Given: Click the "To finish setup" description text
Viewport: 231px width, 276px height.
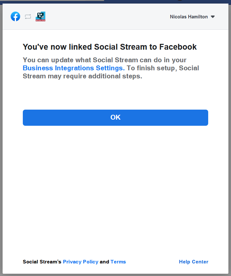Looking at the screenshot, I should point(111,72).
